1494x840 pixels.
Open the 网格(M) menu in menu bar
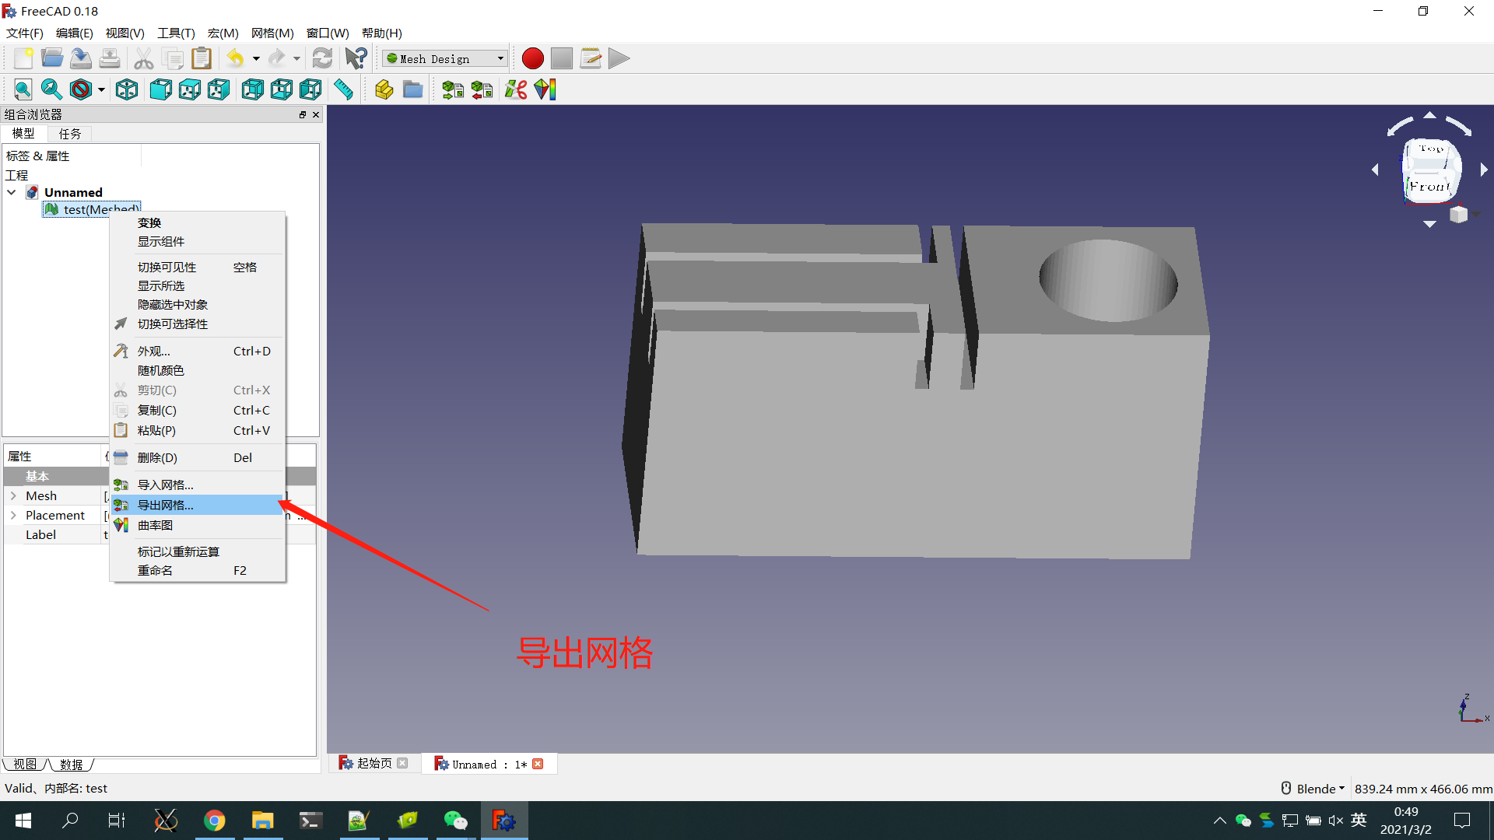click(272, 33)
